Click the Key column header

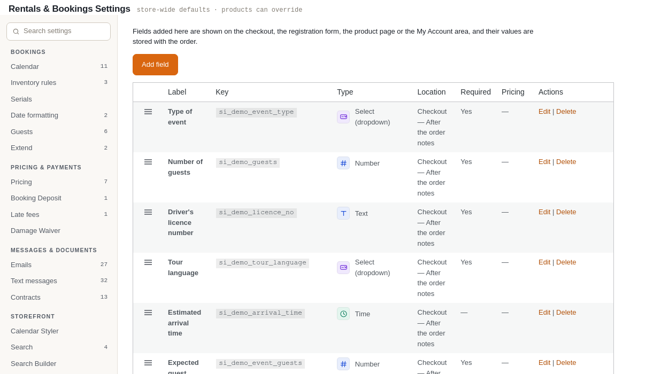click(x=222, y=92)
